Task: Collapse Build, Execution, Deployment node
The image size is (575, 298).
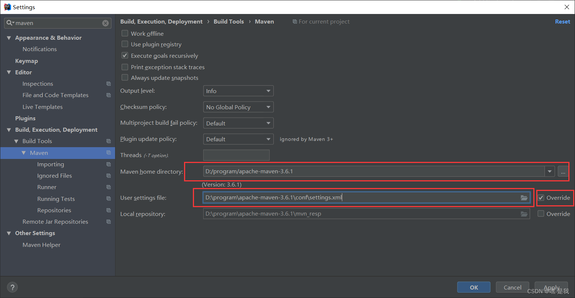Action: click(x=9, y=130)
